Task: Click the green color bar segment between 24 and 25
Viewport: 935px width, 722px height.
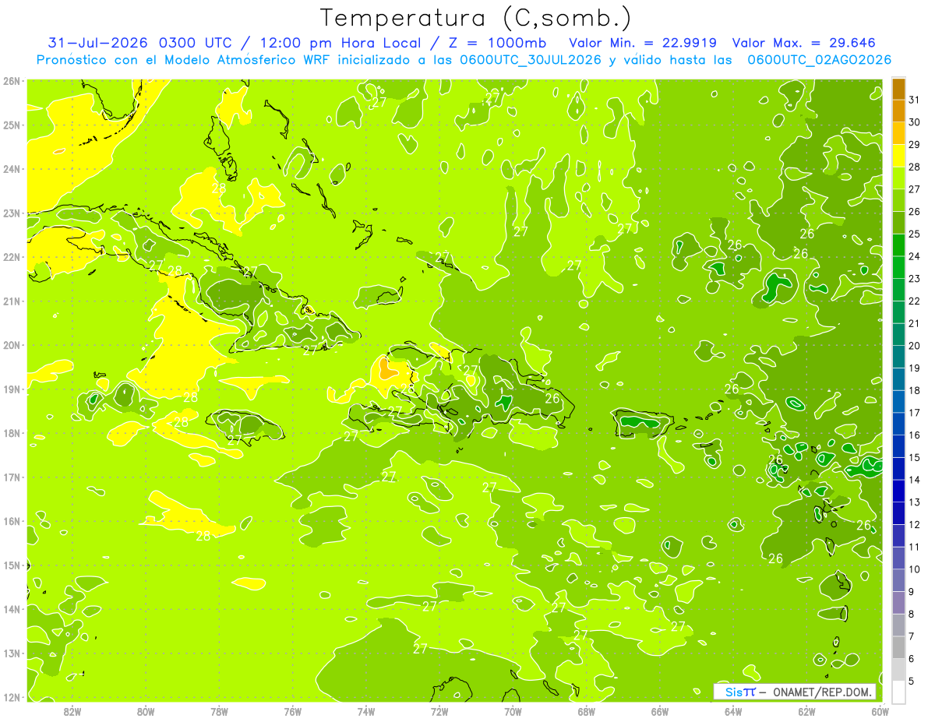Action: coord(898,245)
